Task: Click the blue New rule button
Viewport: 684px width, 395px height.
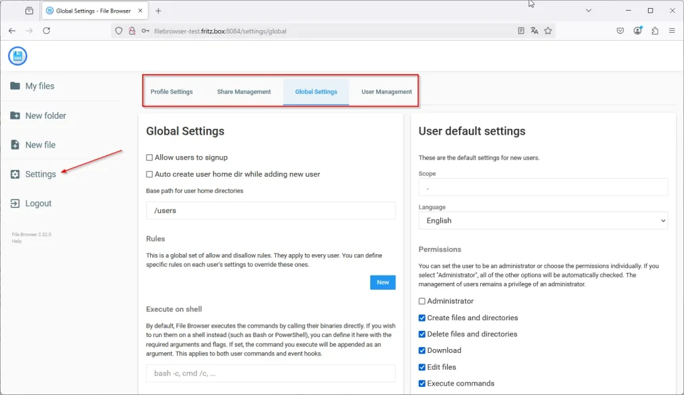Action: [383, 282]
